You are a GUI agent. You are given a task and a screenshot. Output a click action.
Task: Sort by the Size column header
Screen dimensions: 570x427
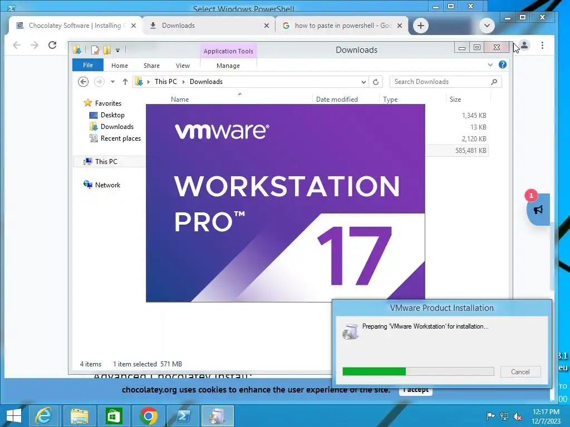pos(455,99)
